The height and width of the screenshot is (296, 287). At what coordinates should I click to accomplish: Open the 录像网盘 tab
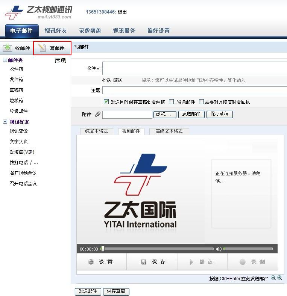coord(90,30)
